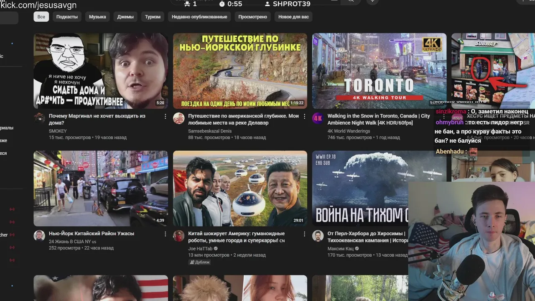
Task: Click '15 тыс. просмотров • 19 часов назад'
Action: point(88,138)
